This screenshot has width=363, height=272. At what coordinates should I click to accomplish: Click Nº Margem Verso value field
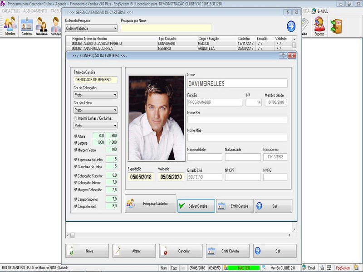(x=112, y=150)
